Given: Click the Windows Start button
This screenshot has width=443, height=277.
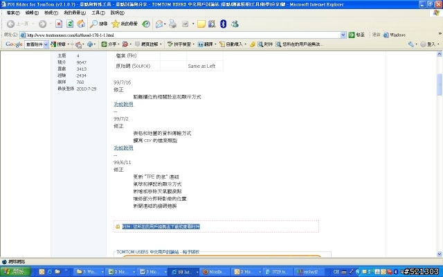Looking at the screenshot, I should pyautogui.click(x=15, y=272).
